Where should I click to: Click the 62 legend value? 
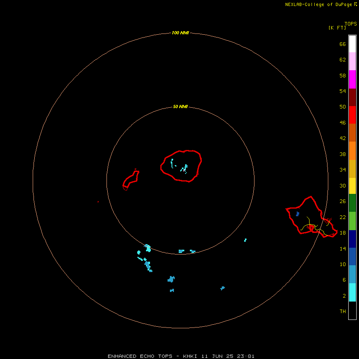[x=343, y=60]
